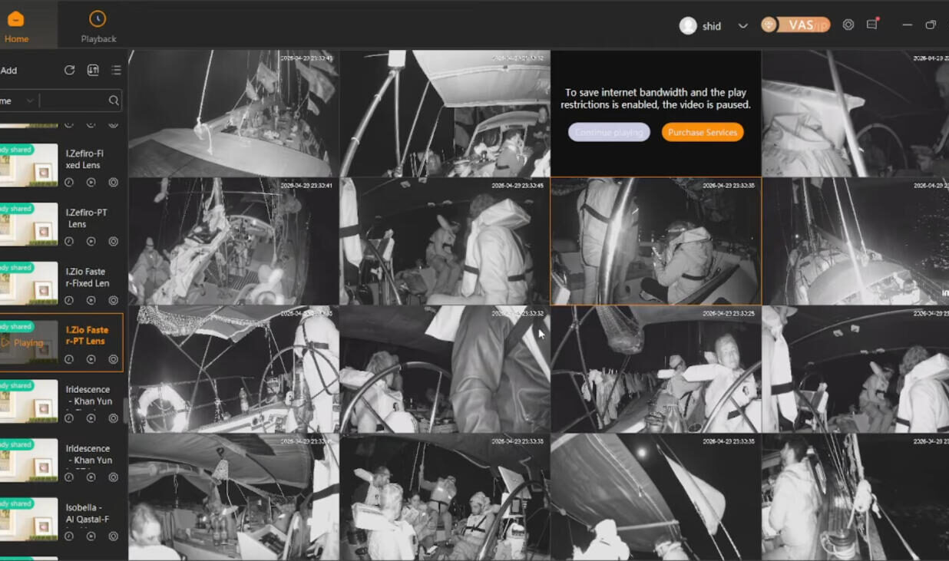This screenshot has height=561, width=949.
Task: Expand the shid account dropdown arrow
Action: point(742,25)
